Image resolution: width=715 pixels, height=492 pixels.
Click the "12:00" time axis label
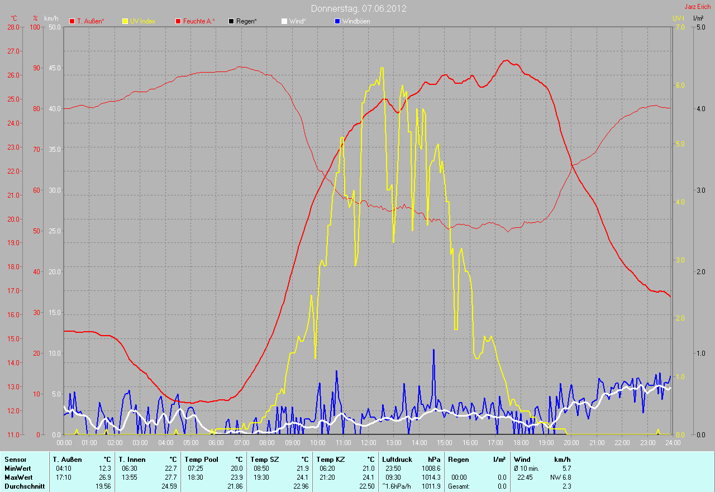[369, 443]
